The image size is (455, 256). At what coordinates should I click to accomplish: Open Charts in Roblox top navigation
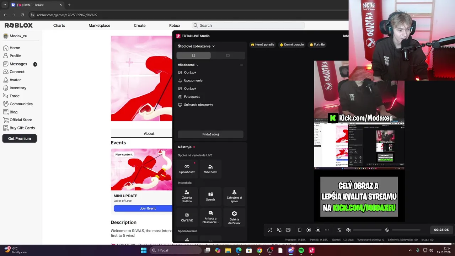click(59, 26)
